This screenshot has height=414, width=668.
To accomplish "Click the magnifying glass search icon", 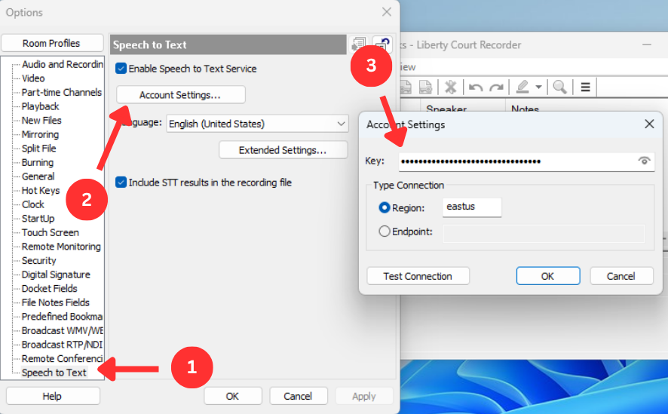I will tap(559, 87).
